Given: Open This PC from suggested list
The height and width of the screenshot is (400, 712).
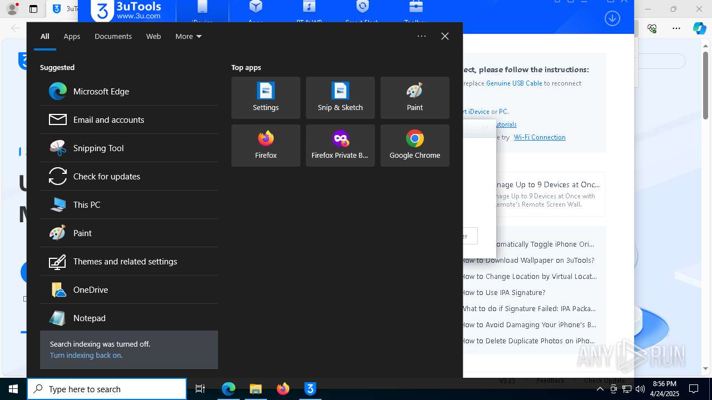Looking at the screenshot, I should click(x=129, y=204).
